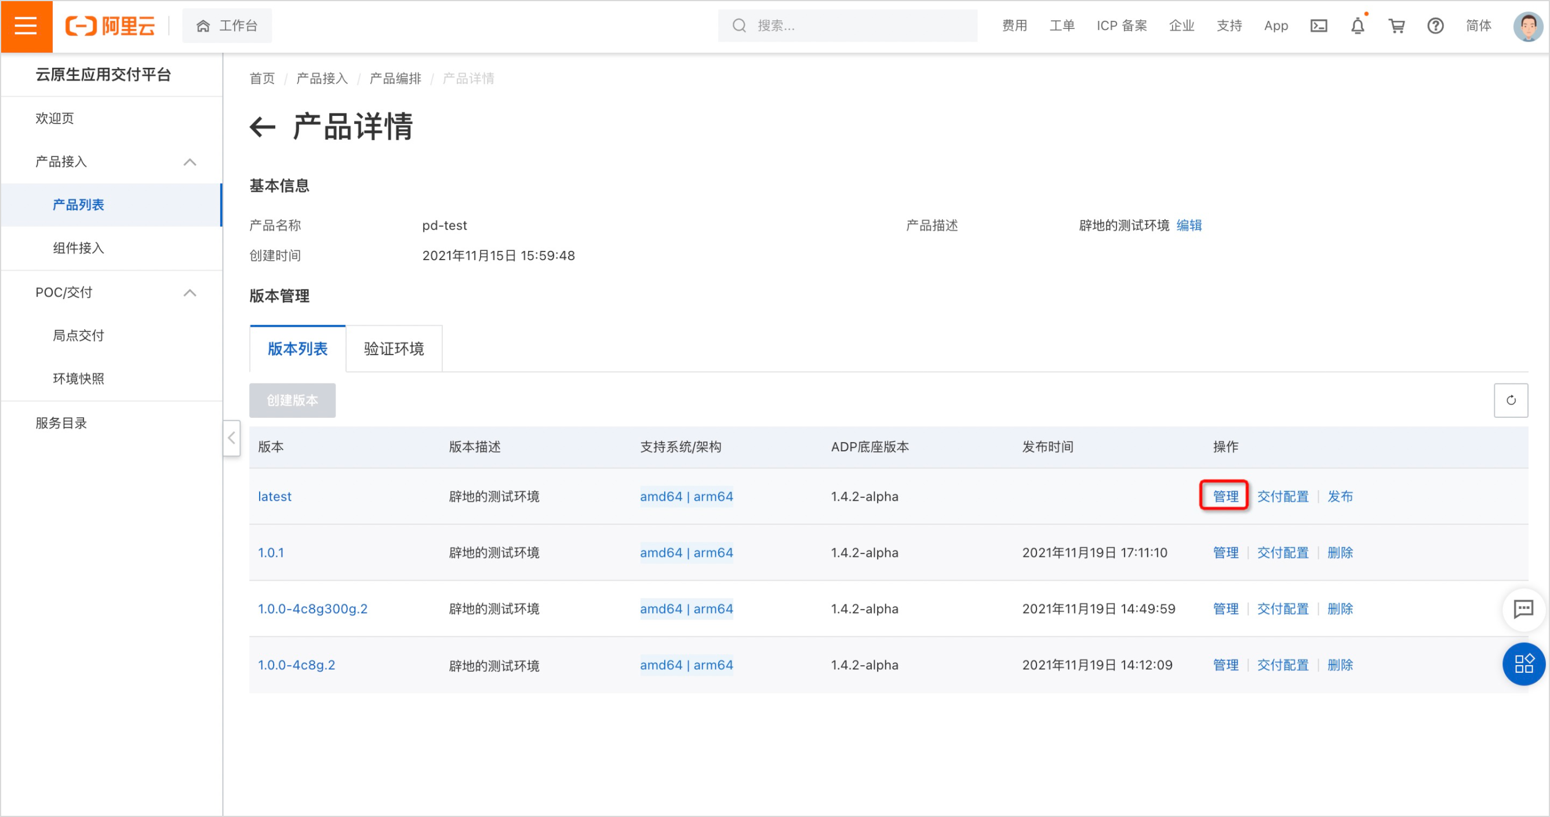Go to 首页 breadcrumb

click(262, 78)
